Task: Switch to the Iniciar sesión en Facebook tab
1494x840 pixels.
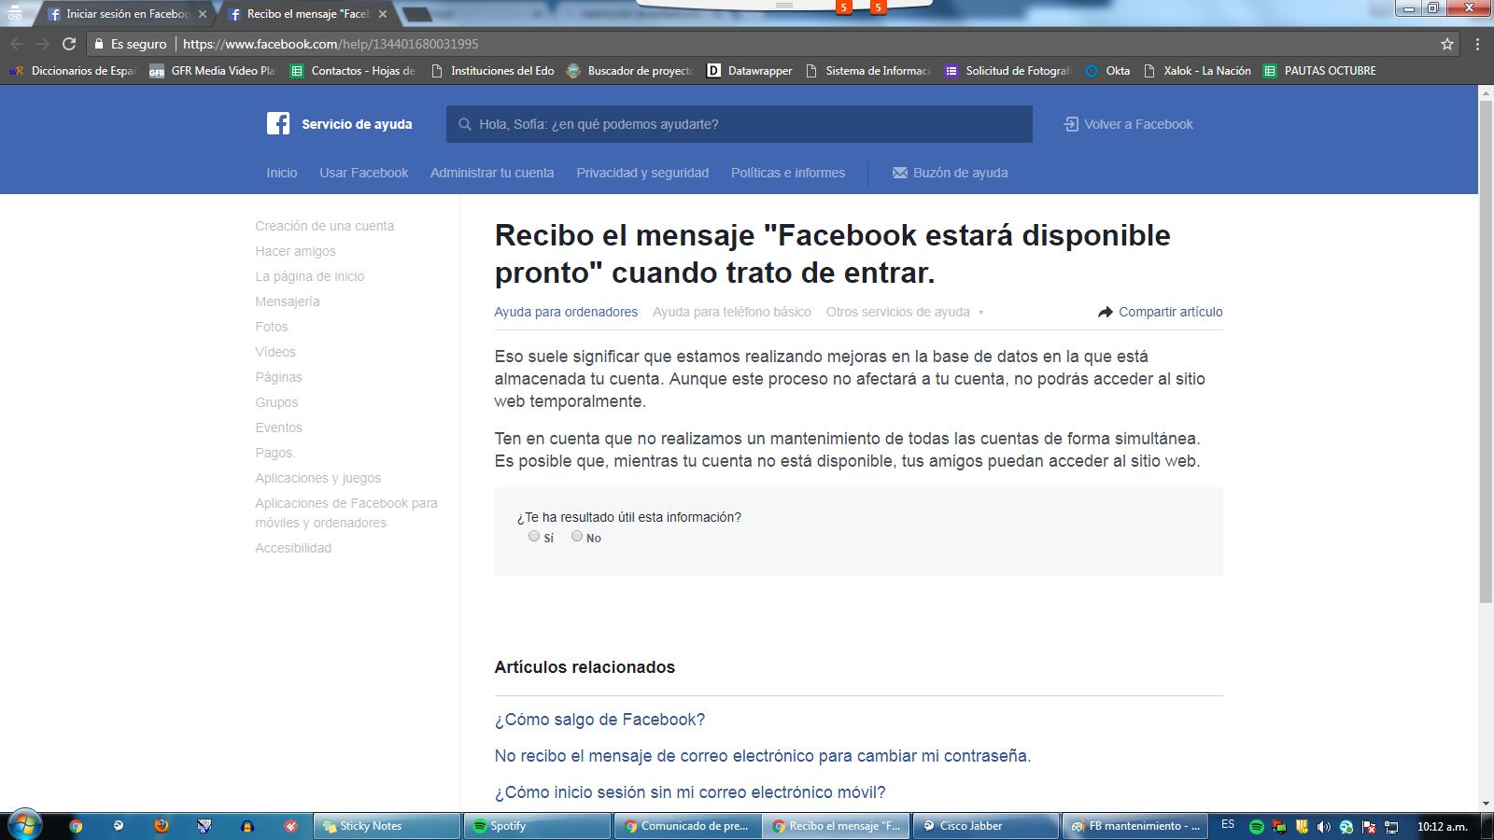Action: coord(126,14)
